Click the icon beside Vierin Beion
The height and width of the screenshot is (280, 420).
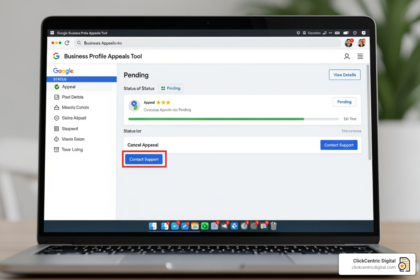56,139
